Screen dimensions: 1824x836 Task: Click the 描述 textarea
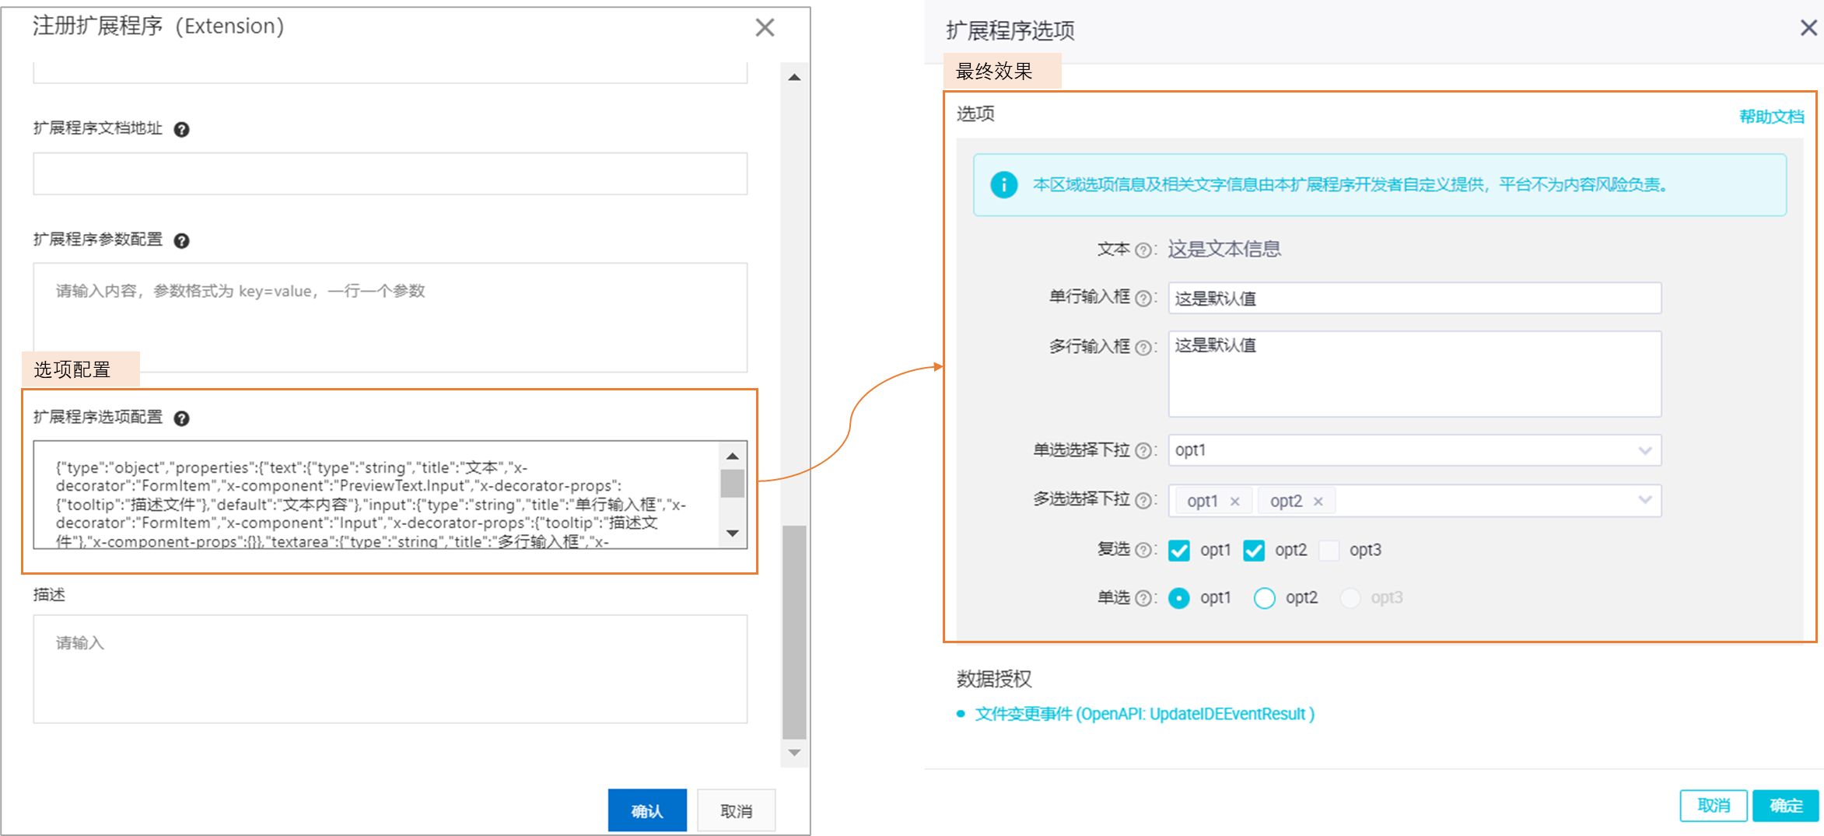click(x=390, y=669)
